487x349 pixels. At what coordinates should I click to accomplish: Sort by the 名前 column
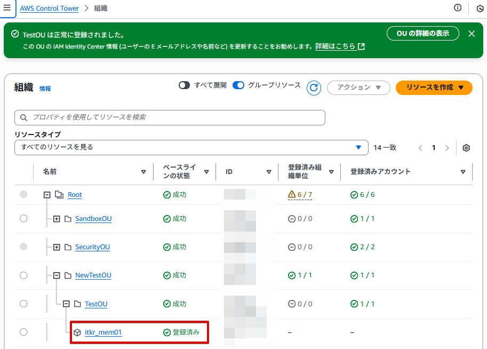point(143,172)
